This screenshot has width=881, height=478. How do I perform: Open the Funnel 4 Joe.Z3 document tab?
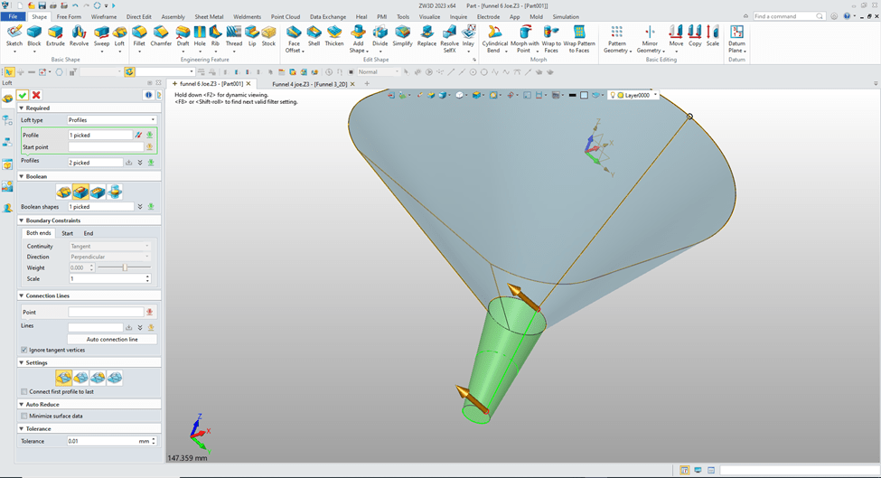tap(310, 84)
